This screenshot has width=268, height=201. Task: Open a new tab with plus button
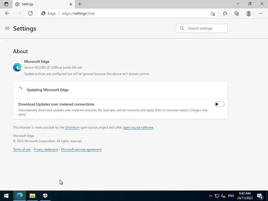(x=80, y=4)
